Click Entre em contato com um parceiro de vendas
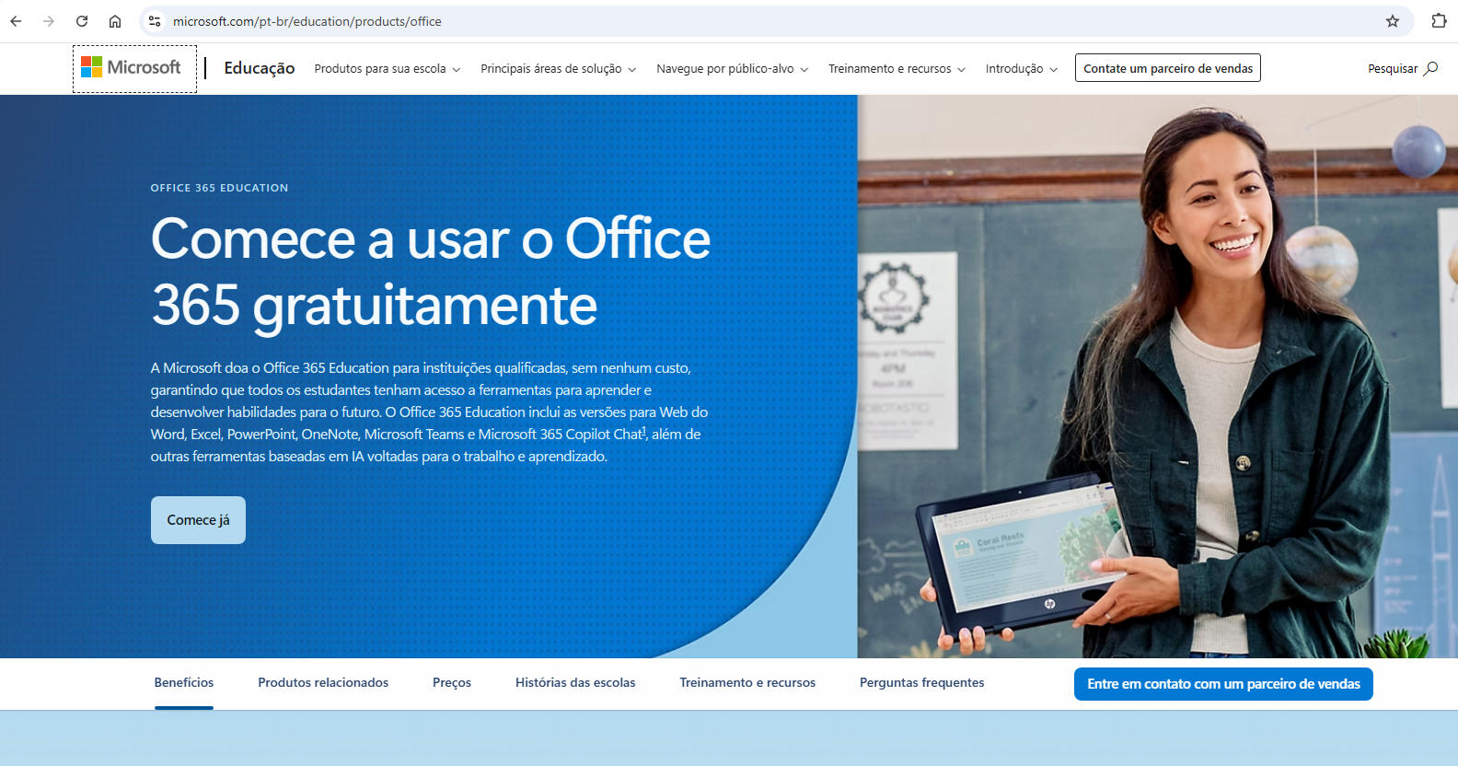The image size is (1458, 766). 1223,684
